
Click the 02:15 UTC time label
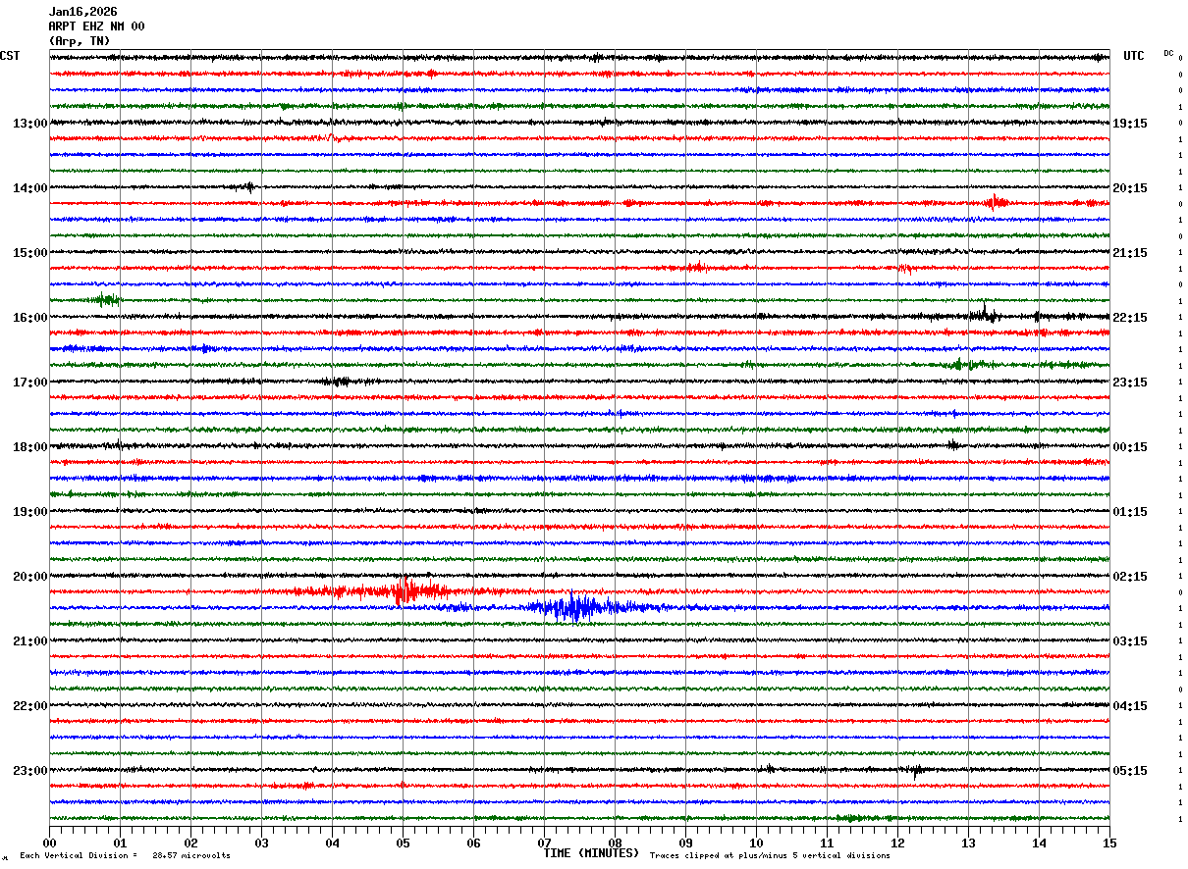click(x=1130, y=577)
